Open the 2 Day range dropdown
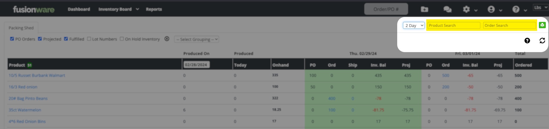This screenshot has height=129, width=549. 414,25
